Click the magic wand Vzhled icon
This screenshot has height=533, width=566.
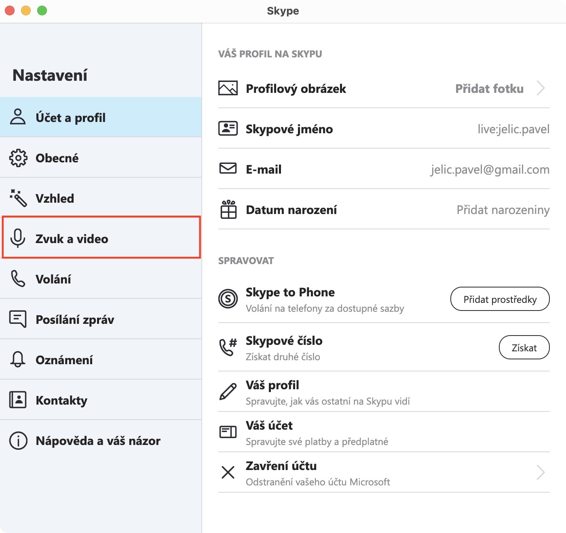coord(18,198)
